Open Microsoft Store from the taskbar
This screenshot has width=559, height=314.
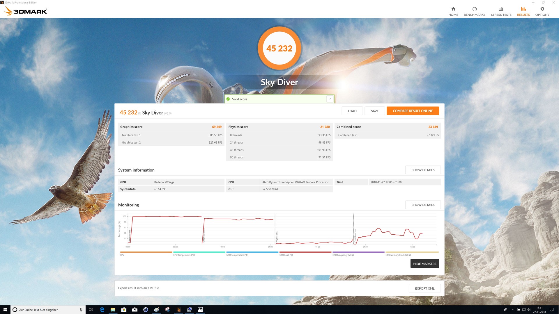point(124,310)
